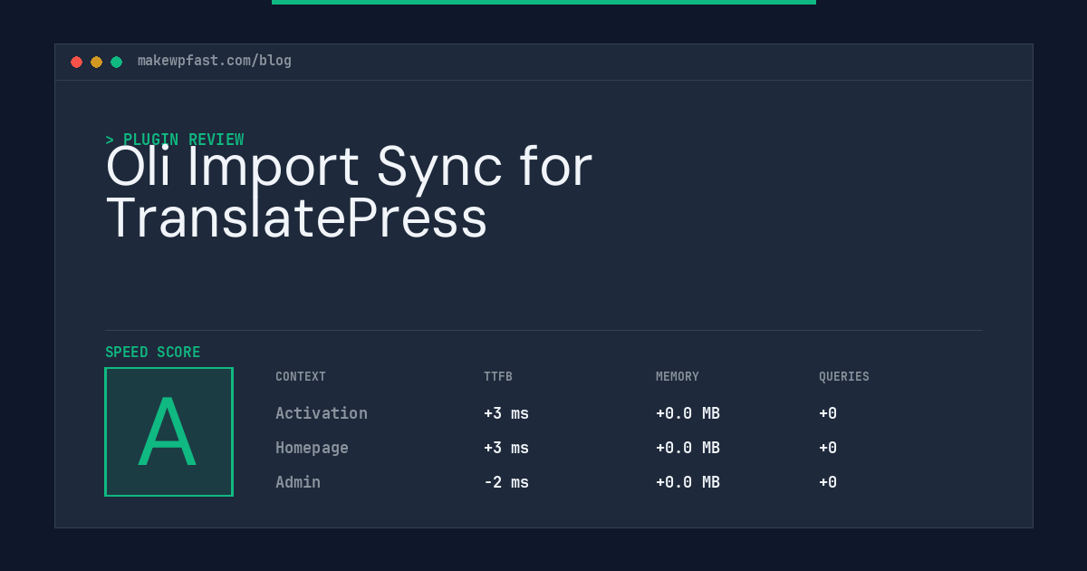Click the makewpfast.com/blog address text
The width and height of the screenshot is (1087, 571).
(215, 61)
